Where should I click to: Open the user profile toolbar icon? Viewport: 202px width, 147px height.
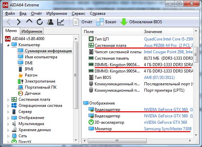click(50, 22)
